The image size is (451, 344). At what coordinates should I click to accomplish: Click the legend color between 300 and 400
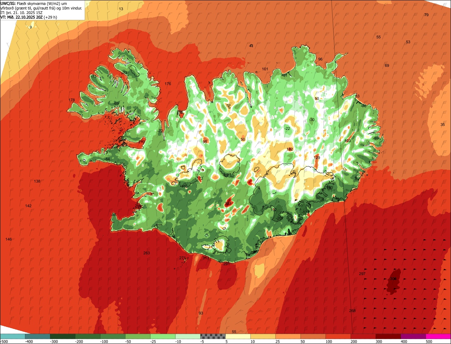point(388,336)
